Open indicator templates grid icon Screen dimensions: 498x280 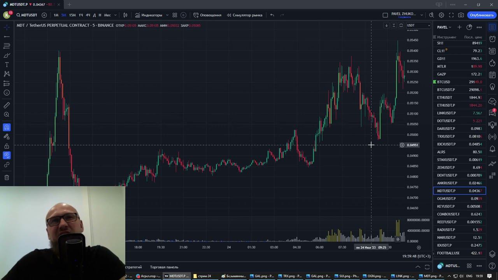coord(175,15)
